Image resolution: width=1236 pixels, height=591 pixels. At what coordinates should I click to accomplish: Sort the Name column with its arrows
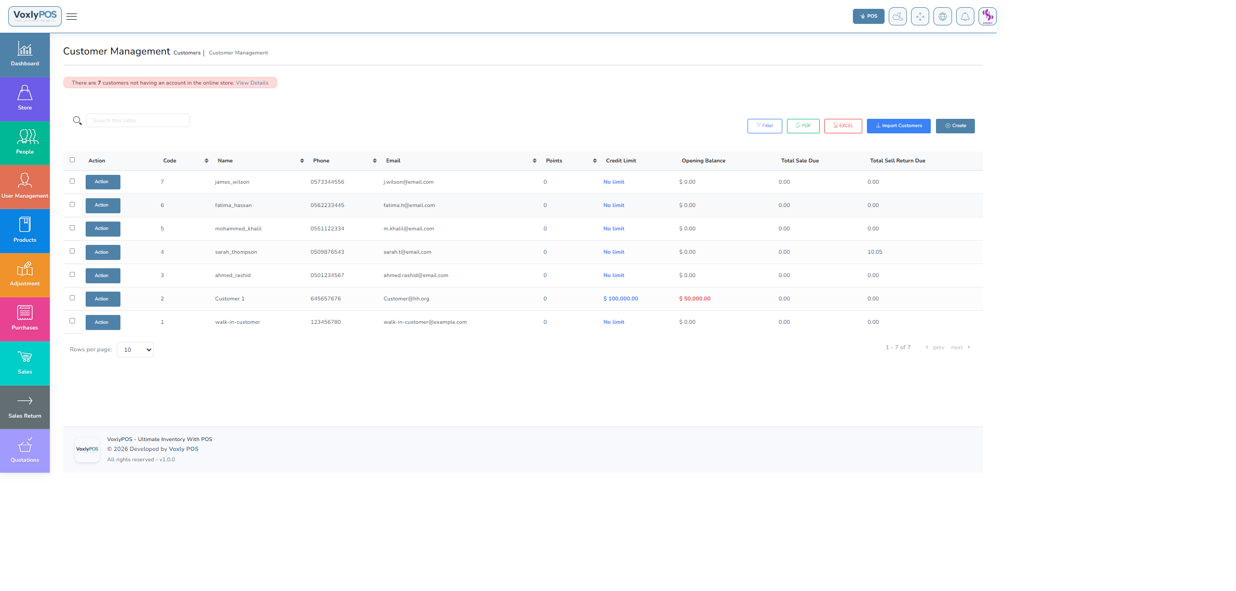302,160
